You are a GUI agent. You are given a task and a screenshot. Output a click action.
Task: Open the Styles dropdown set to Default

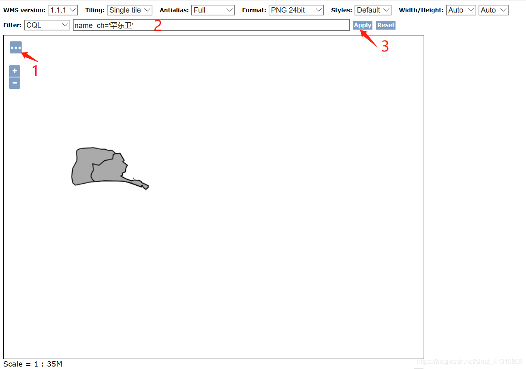(372, 10)
